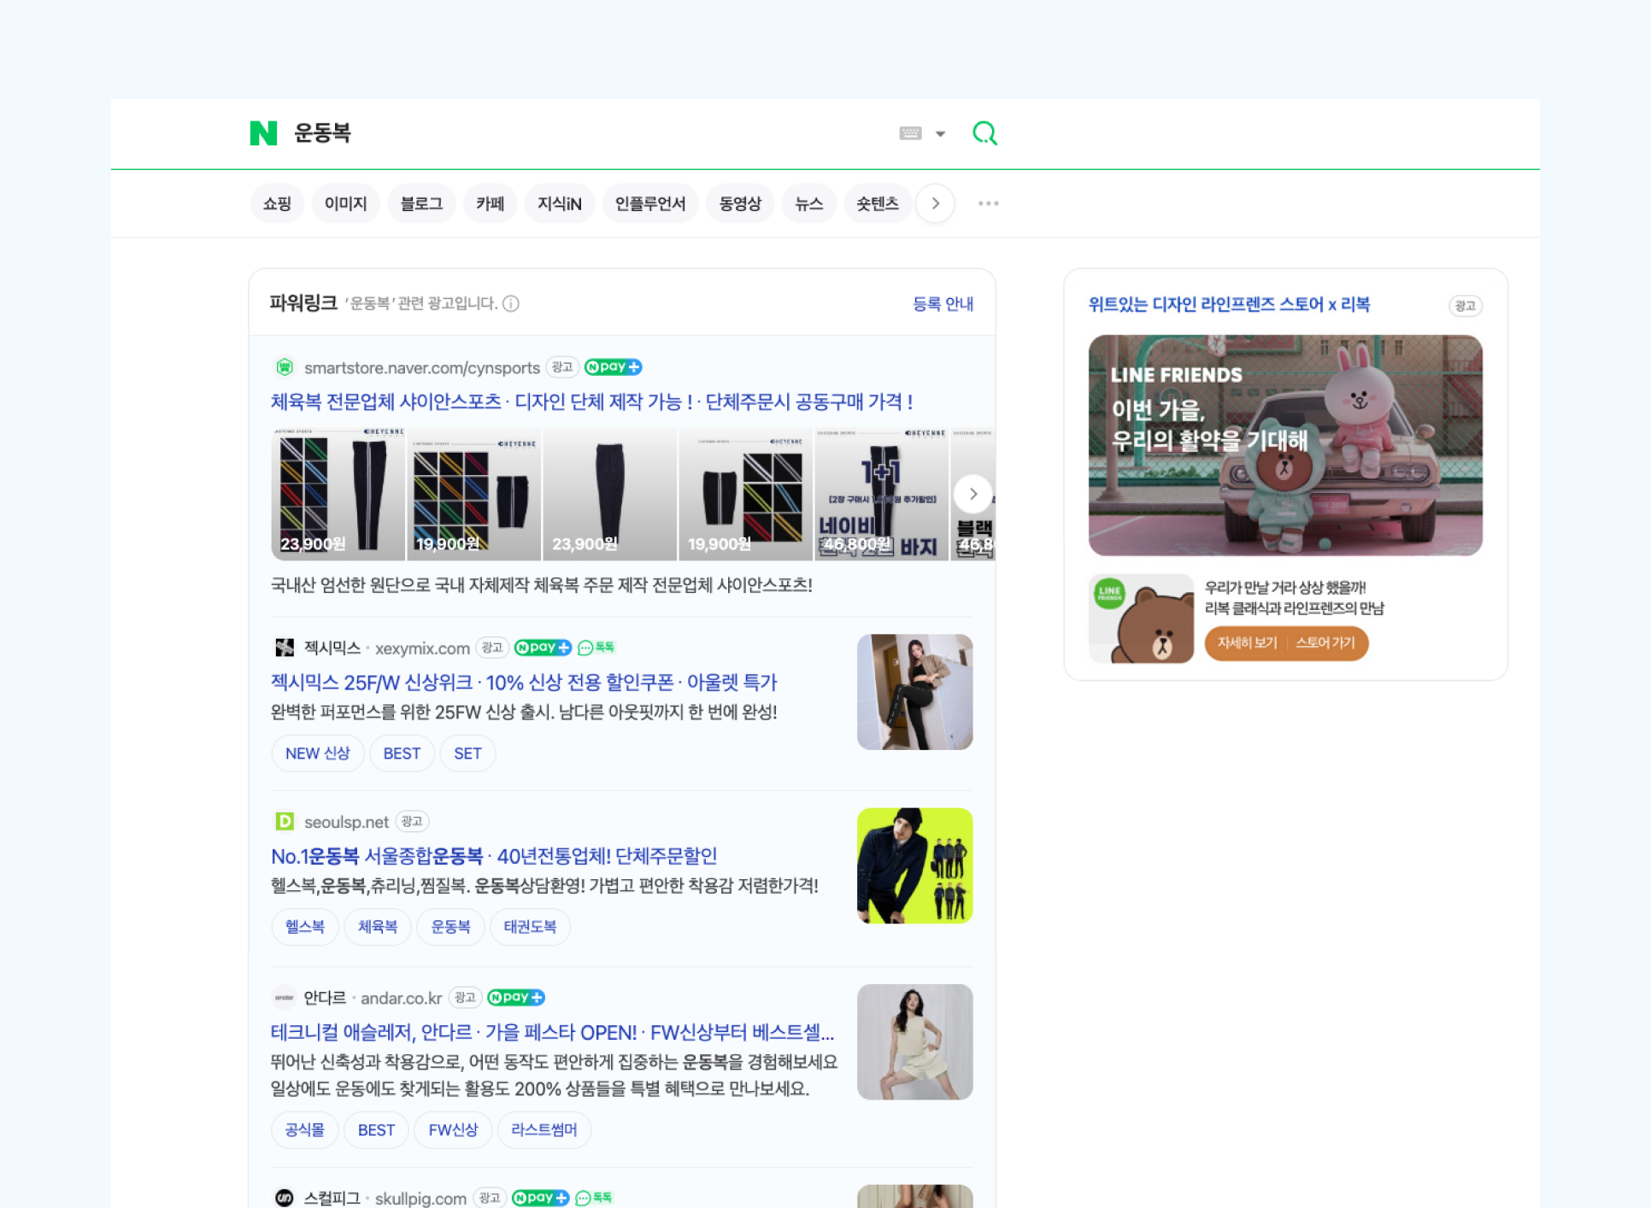Viewport: 1651px width, 1208px height.
Task: Click the Npay+ badge on cynsports ad
Action: (613, 367)
